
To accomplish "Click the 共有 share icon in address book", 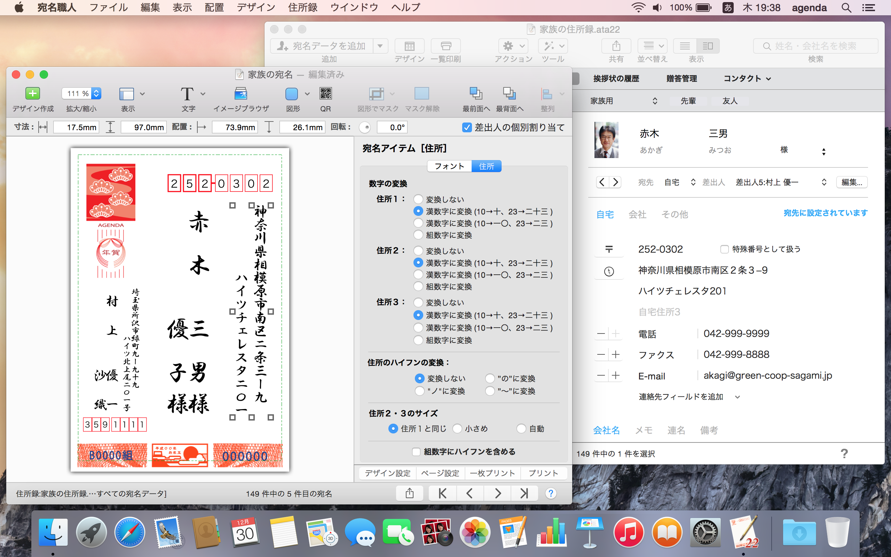I will [x=616, y=46].
